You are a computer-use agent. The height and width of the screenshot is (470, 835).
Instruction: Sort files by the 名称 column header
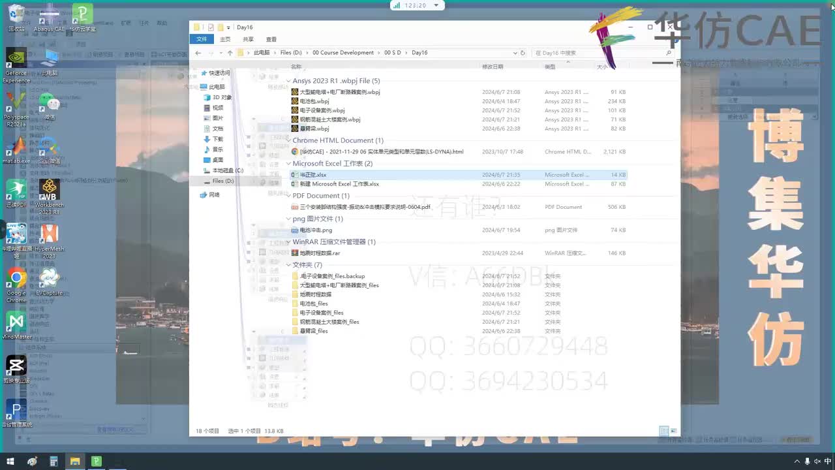point(297,67)
